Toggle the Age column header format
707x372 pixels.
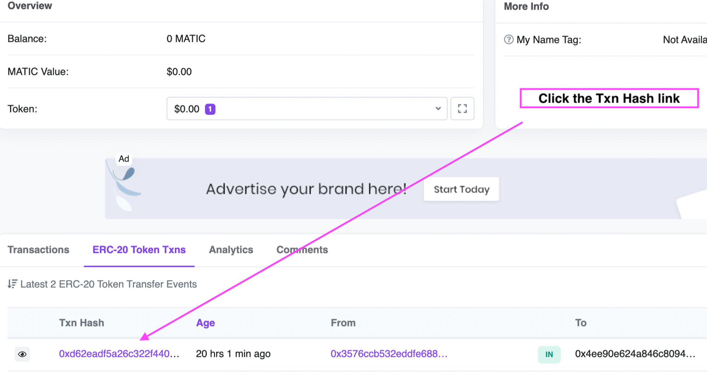point(205,323)
